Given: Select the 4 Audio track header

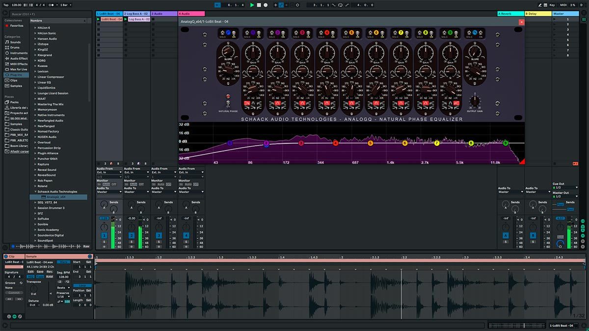Looking at the screenshot, I should (x=191, y=14).
